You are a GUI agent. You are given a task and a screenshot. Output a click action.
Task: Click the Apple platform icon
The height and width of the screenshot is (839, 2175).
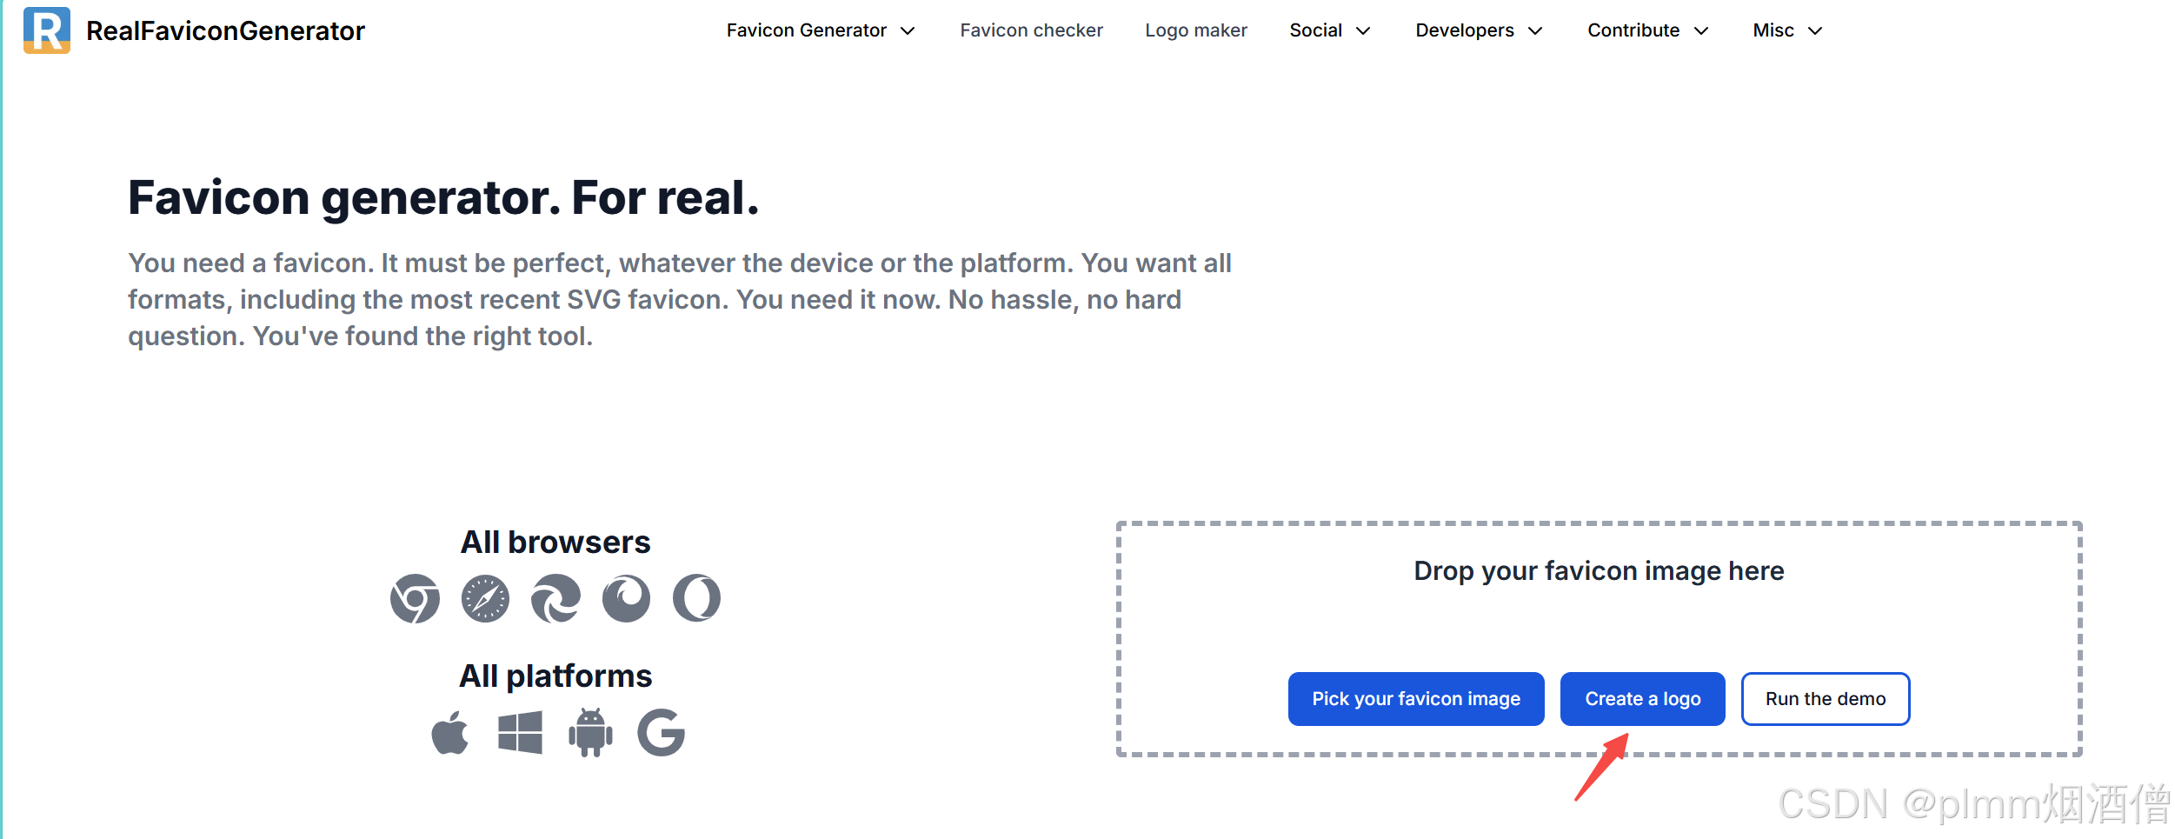(450, 732)
